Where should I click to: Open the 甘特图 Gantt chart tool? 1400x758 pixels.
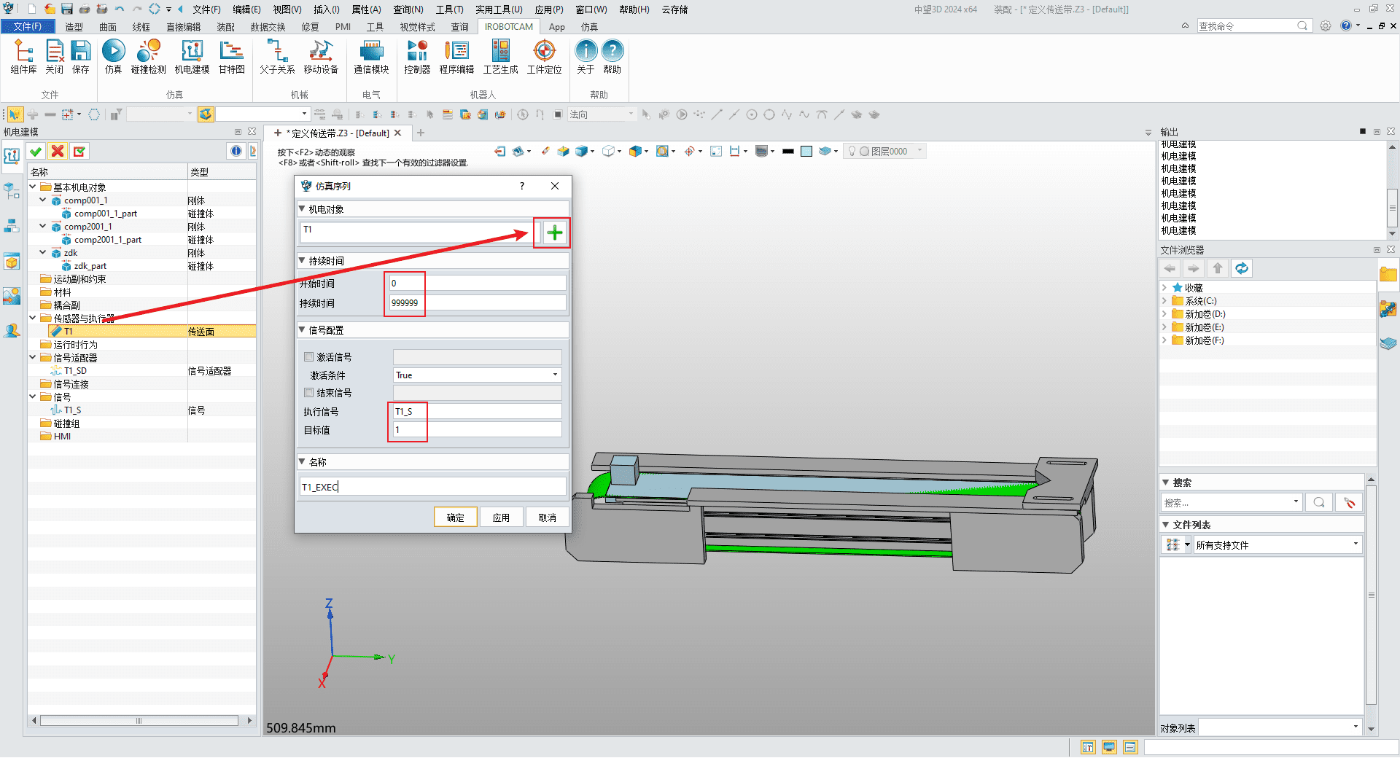click(x=232, y=57)
